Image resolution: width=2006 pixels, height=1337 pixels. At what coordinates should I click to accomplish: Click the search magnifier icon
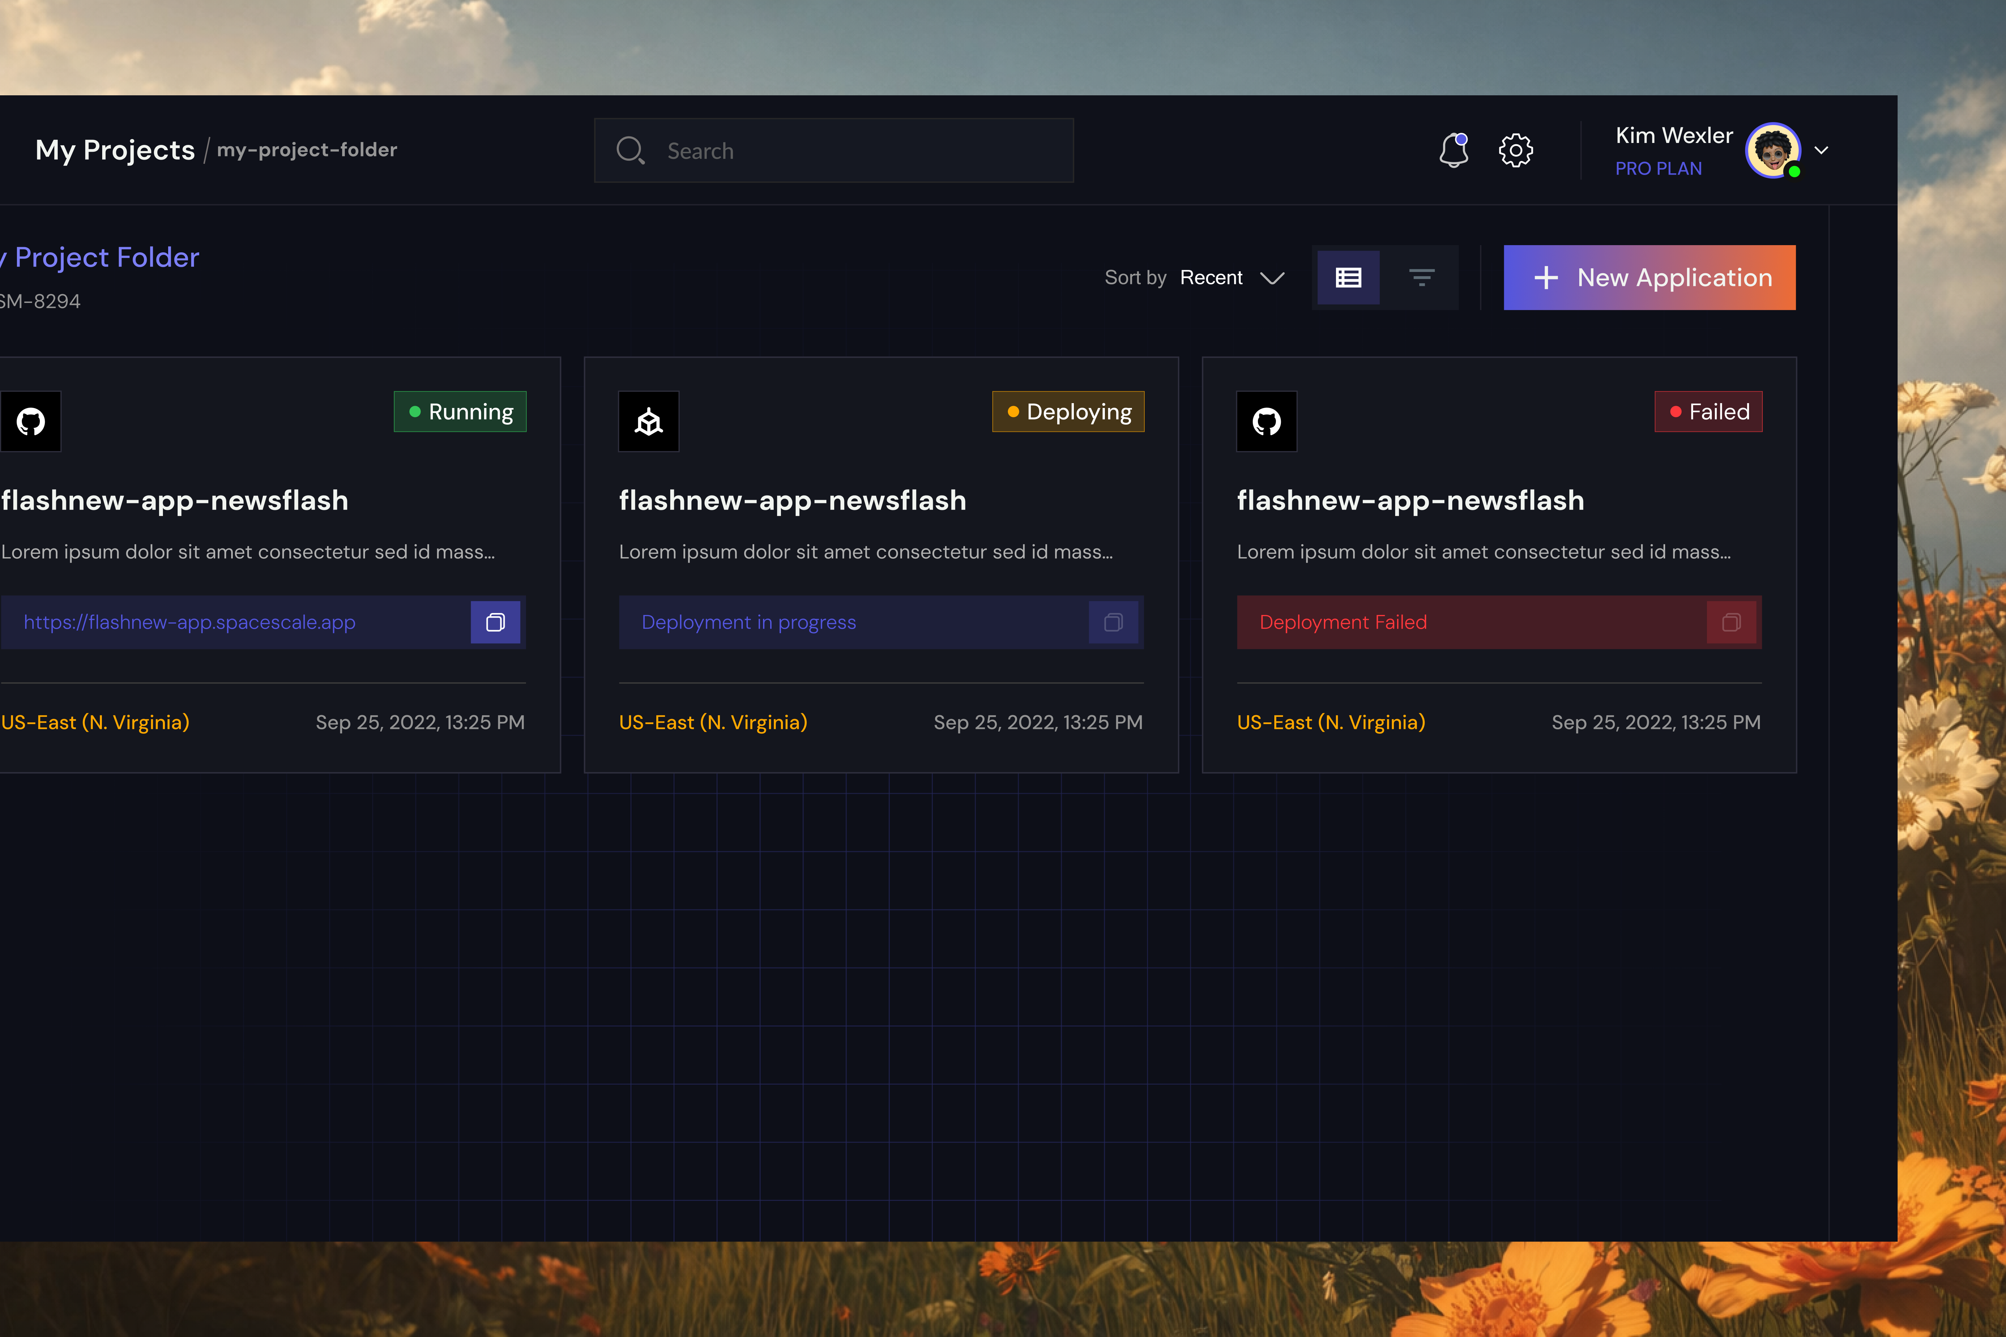(x=630, y=151)
